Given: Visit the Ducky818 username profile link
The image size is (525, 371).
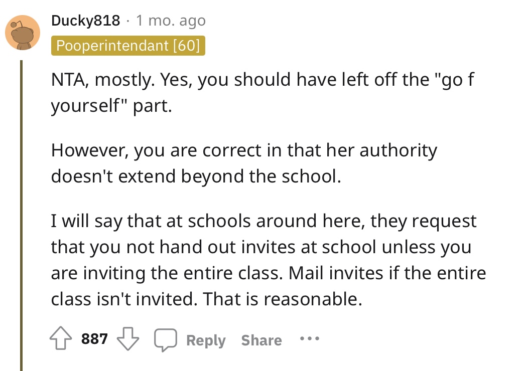Looking at the screenshot, I should [x=86, y=21].
